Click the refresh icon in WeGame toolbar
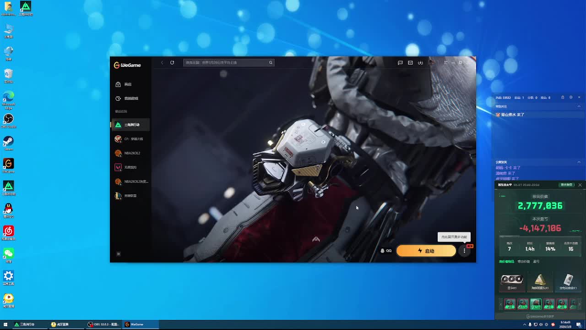This screenshot has width=586, height=330. (x=172, y=62)
